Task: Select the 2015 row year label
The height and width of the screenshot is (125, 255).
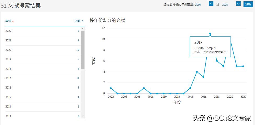Action: click(8, 97)
